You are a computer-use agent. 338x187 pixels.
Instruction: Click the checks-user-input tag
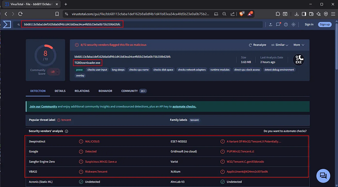(x=97, y=70)
